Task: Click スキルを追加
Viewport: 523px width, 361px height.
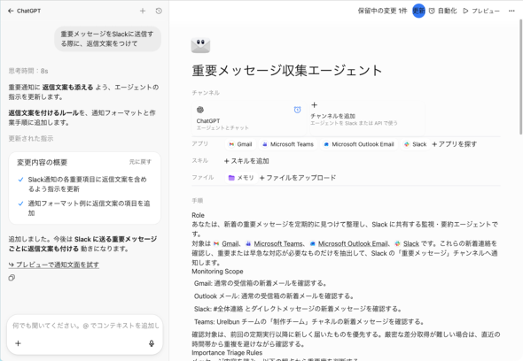Action: pyautogui.click(x=246, y=161)
